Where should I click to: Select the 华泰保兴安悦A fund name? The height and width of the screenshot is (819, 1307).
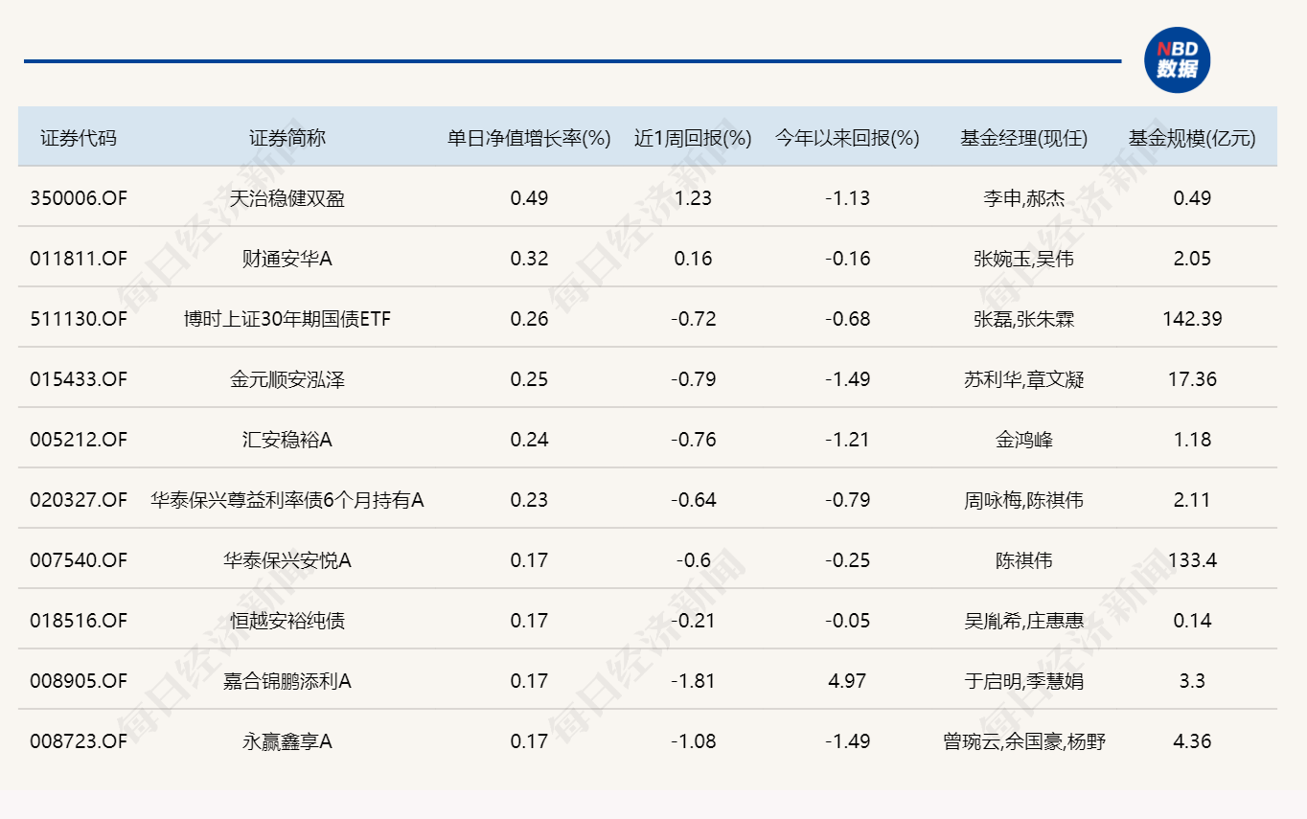coord(289,560)
